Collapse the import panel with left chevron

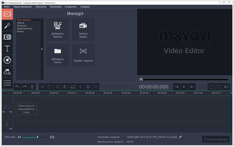(x=42, y=49)
